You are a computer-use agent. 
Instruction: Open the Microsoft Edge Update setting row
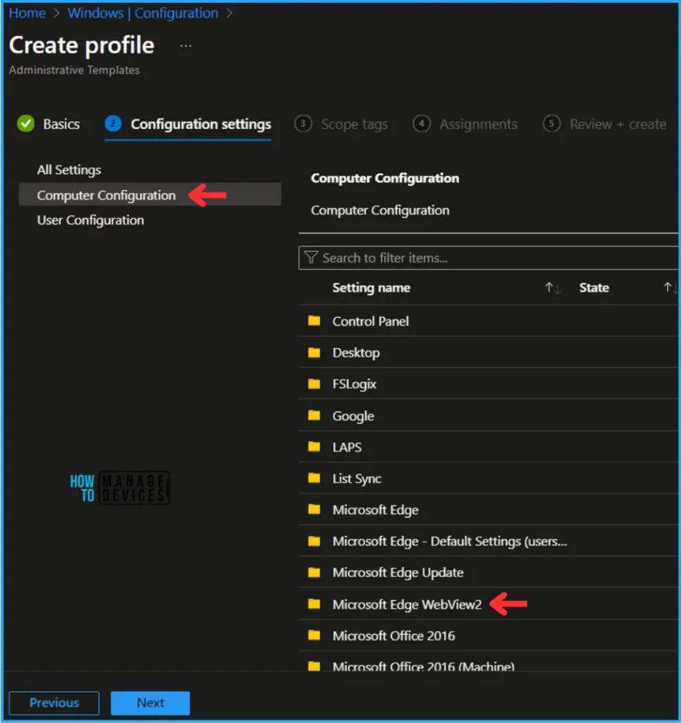click(488, 572)
